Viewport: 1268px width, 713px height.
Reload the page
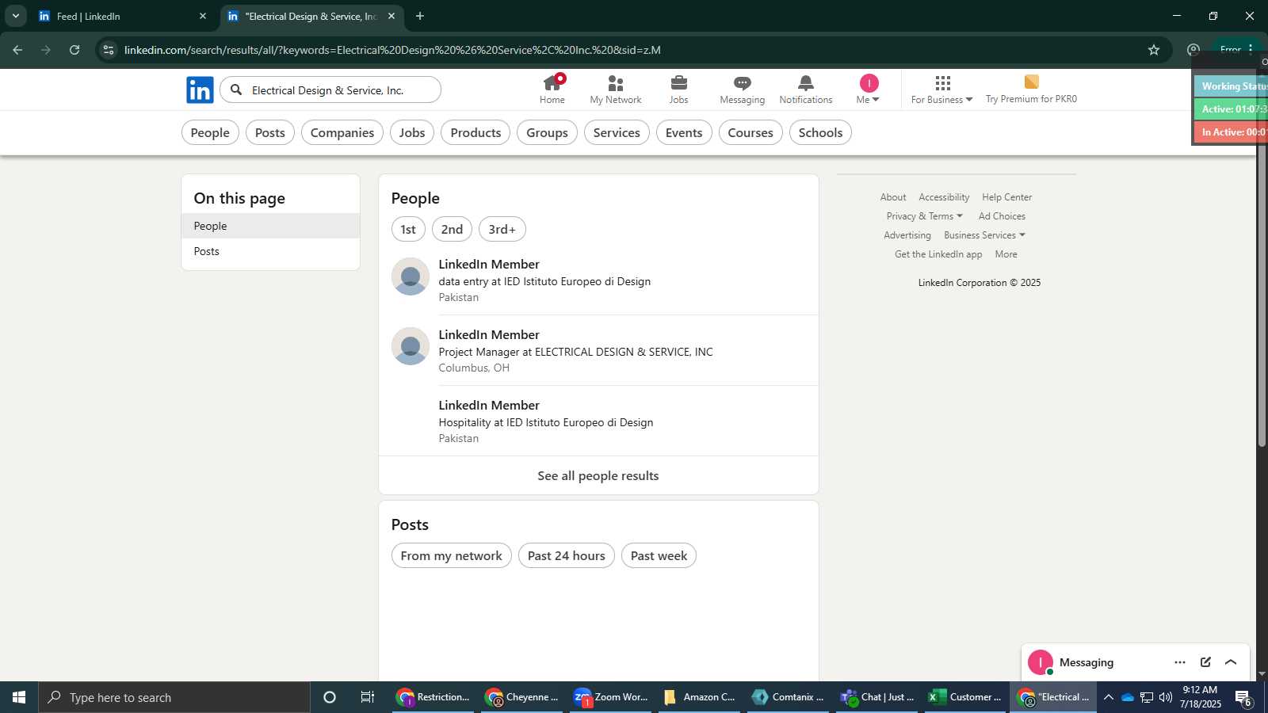(74, 50)
